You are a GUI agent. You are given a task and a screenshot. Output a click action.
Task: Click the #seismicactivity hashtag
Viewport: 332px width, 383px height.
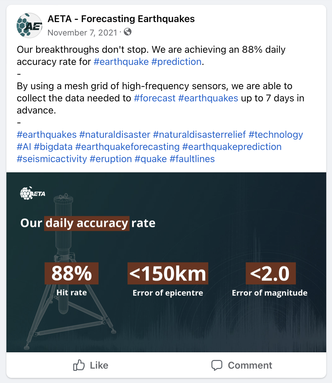52,159
